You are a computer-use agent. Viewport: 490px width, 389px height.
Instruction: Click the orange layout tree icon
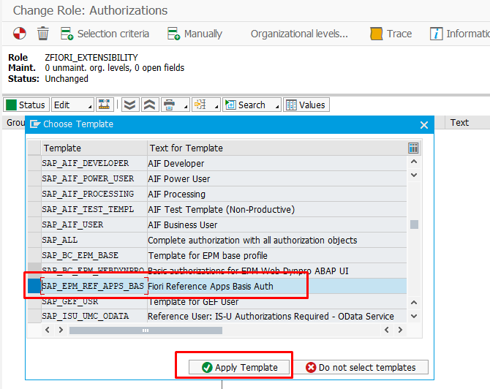200,105
